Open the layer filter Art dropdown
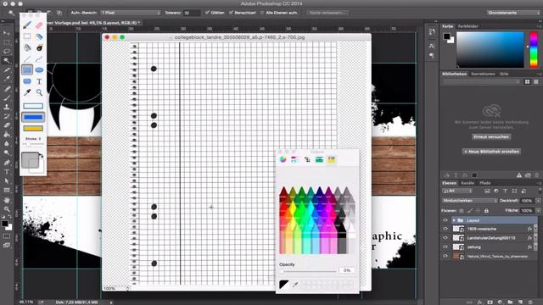Screen dimensions: 543x305 coord(457,191)
